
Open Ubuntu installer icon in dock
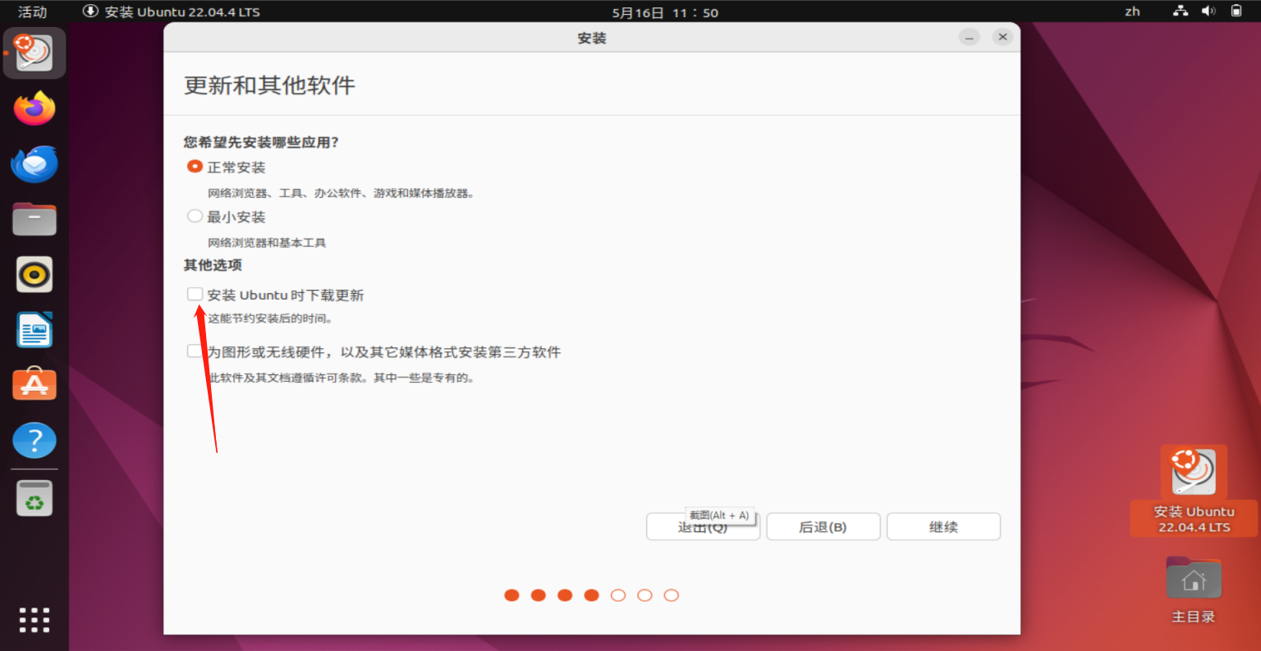[34, 53]
